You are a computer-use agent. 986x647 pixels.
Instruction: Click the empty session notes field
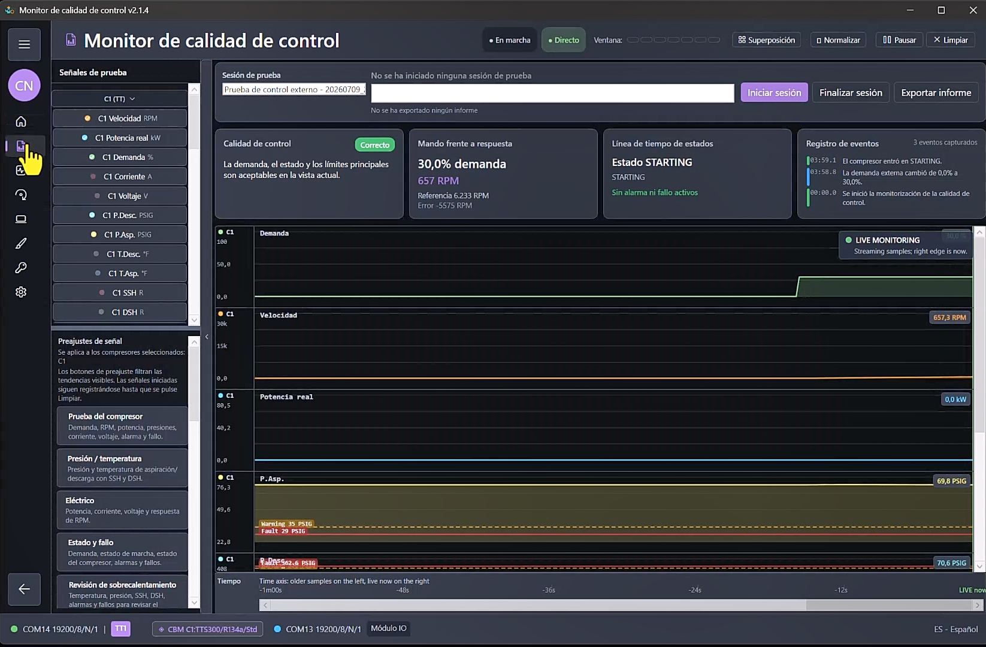552,93
